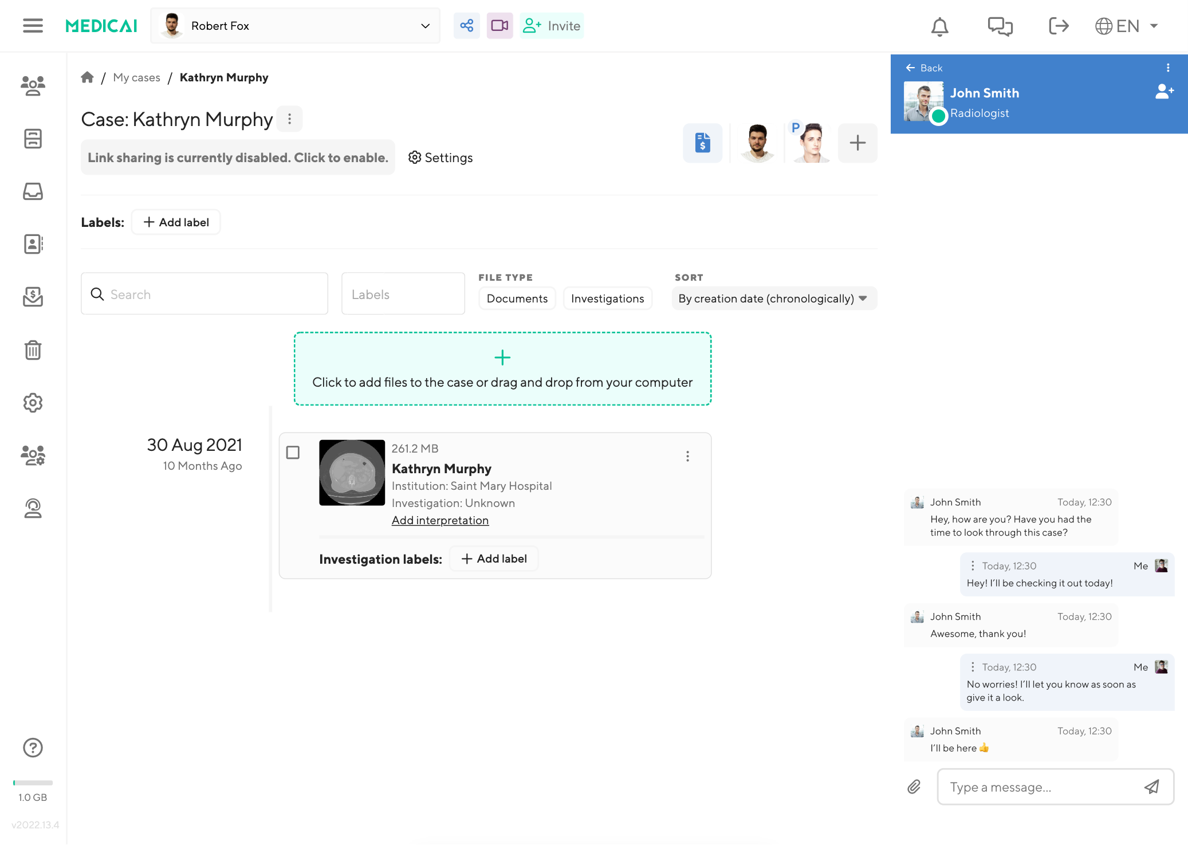Open the billing envelope icon in the sidebar
1188x845 pixels.
(33, 297)
